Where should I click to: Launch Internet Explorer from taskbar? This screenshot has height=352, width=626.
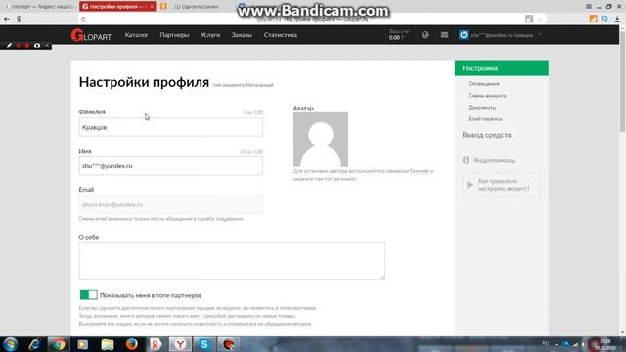(34, 344)
